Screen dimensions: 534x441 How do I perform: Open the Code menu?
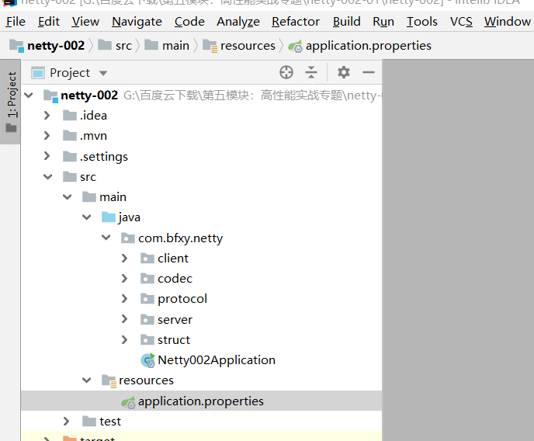189,22
